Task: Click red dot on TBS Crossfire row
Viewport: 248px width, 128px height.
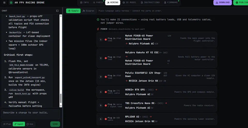Action: [x=106, y=105]
